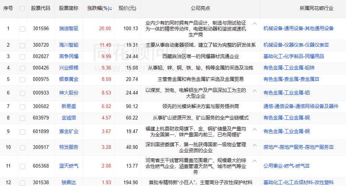The height and width of the screenshot is (186, 346).
Task: Select stock code 300720
Action: [x=41, y=45]
